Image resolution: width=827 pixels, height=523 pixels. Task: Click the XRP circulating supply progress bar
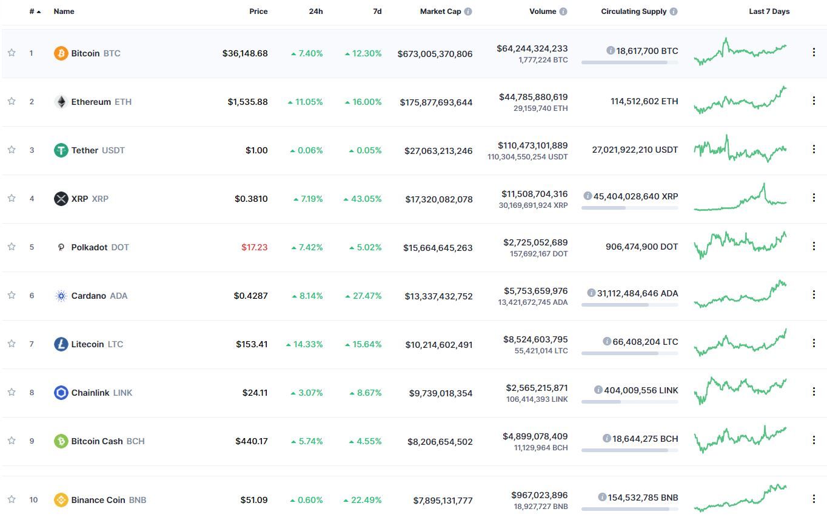[629, 208]
